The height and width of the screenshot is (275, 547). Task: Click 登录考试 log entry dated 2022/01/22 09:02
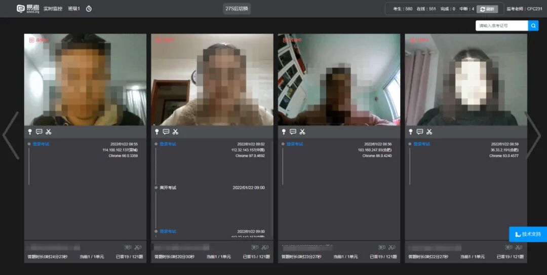168,144
